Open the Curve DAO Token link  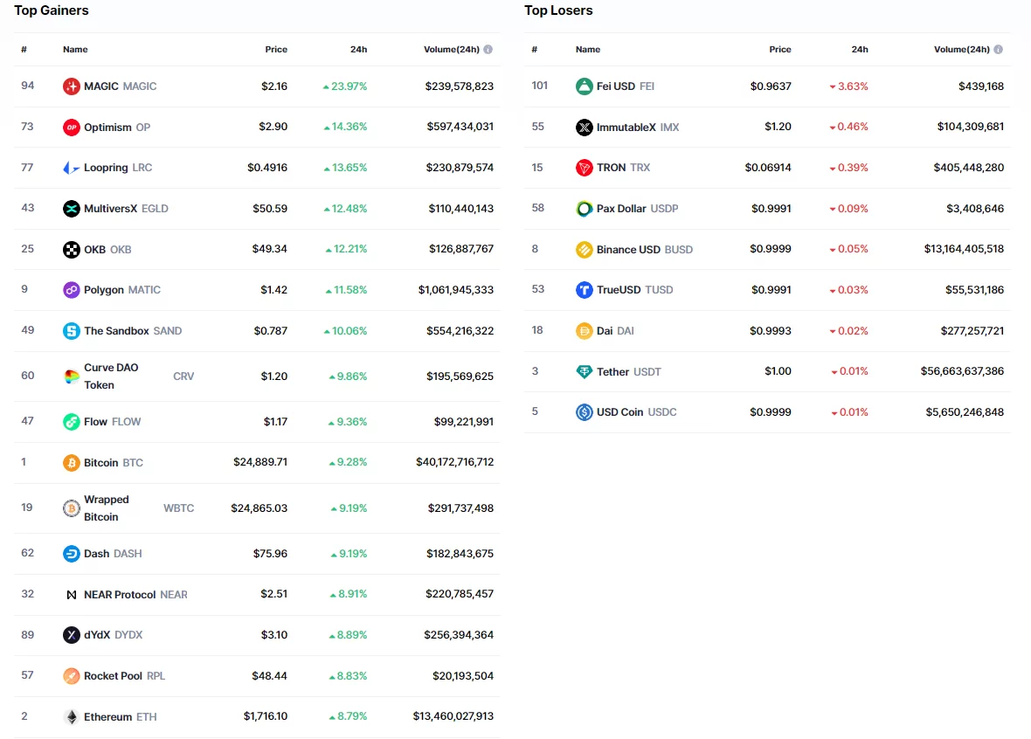[111, 376]
